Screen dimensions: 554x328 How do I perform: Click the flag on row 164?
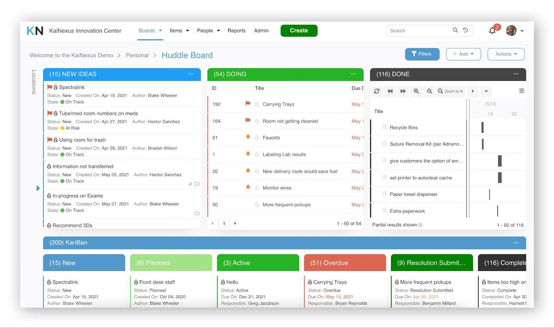click(x=248, y=120)
